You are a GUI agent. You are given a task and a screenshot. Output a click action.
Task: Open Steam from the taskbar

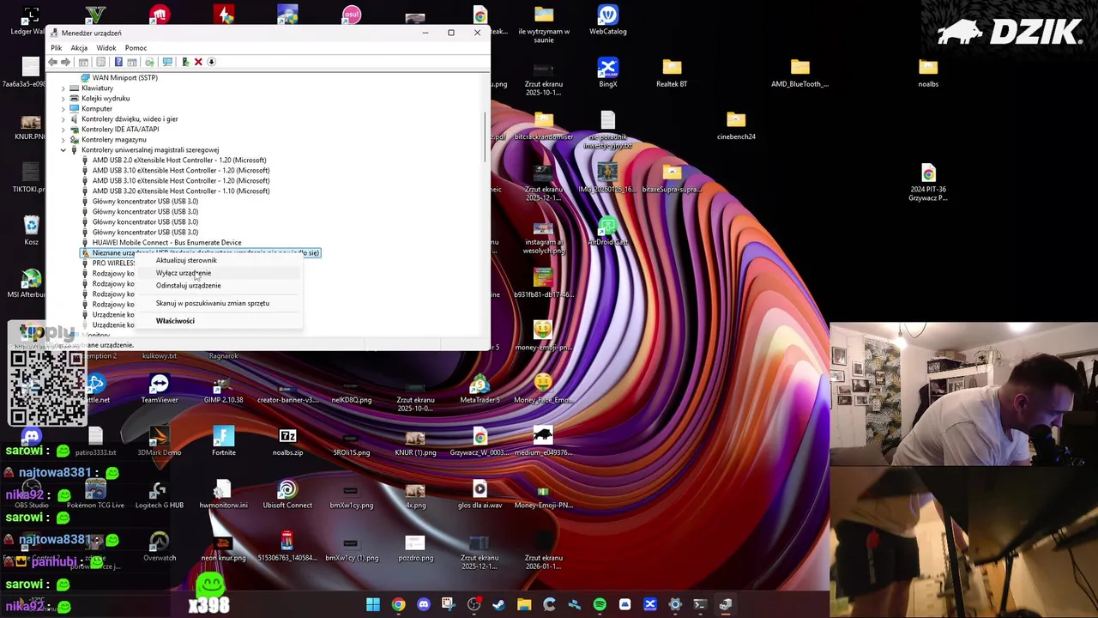499,604
